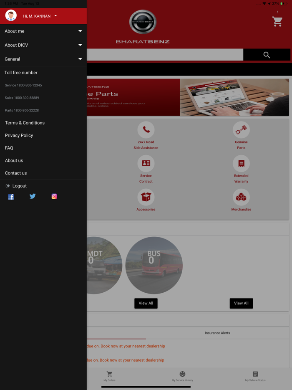The height and width of the screenshot is (390, 292).
Task: Call Parts 1800-300-22228 number
Action: [22, 110]
